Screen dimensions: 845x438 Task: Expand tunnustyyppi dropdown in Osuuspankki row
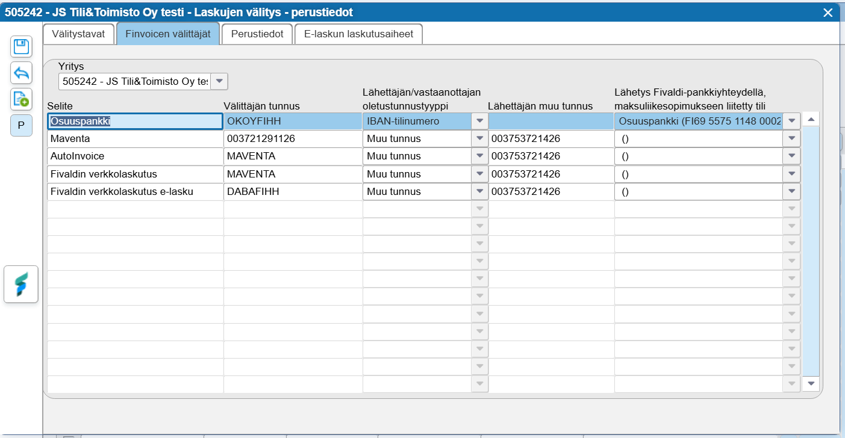point(479,121)
